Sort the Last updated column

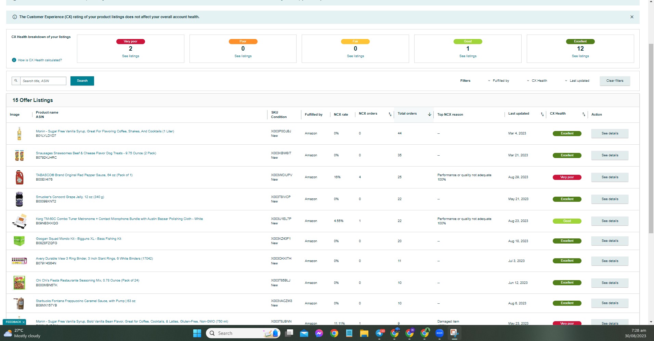pos(542,114)
